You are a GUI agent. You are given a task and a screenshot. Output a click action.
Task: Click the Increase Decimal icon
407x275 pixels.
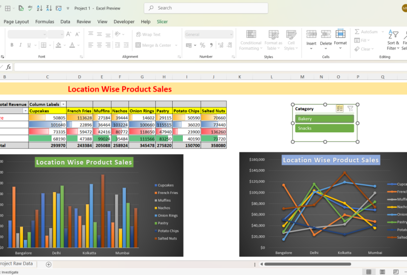(221, 45)
